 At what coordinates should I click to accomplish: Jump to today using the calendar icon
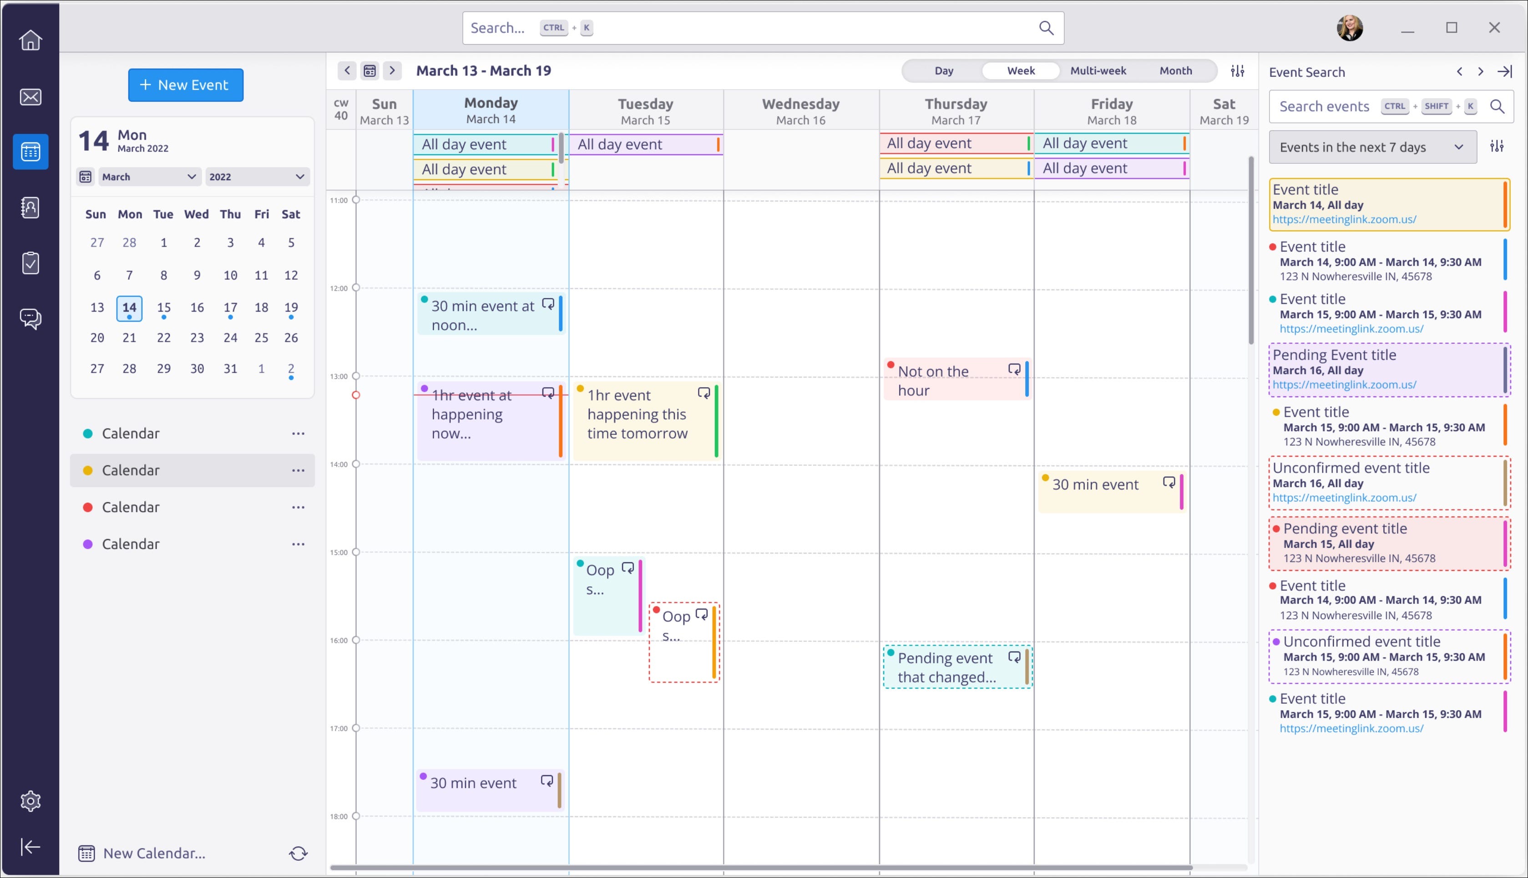(369, 71)
